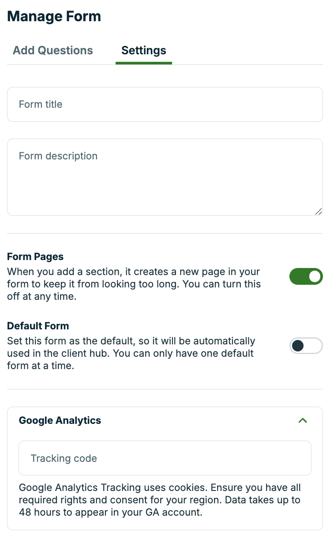Viewport: 330px width, 551px height.
Task: Disable the Form Pages toggle
Action: point(306,276)
